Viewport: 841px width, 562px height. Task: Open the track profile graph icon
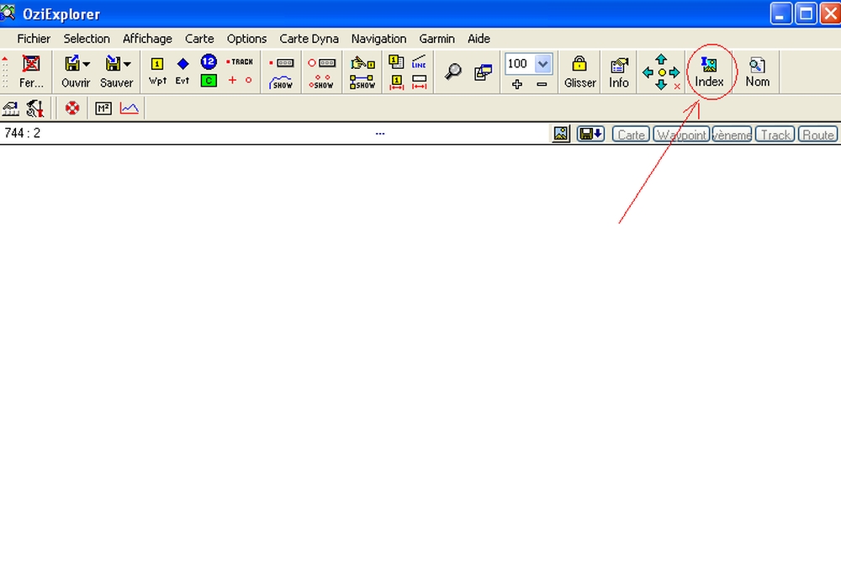tap(129, 109)
